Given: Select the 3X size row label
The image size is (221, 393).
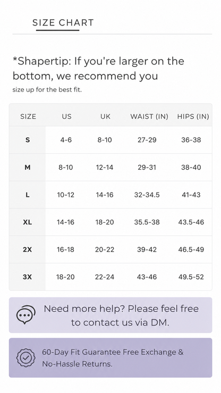Looking at the screenshot, I should tap(28, 277).
